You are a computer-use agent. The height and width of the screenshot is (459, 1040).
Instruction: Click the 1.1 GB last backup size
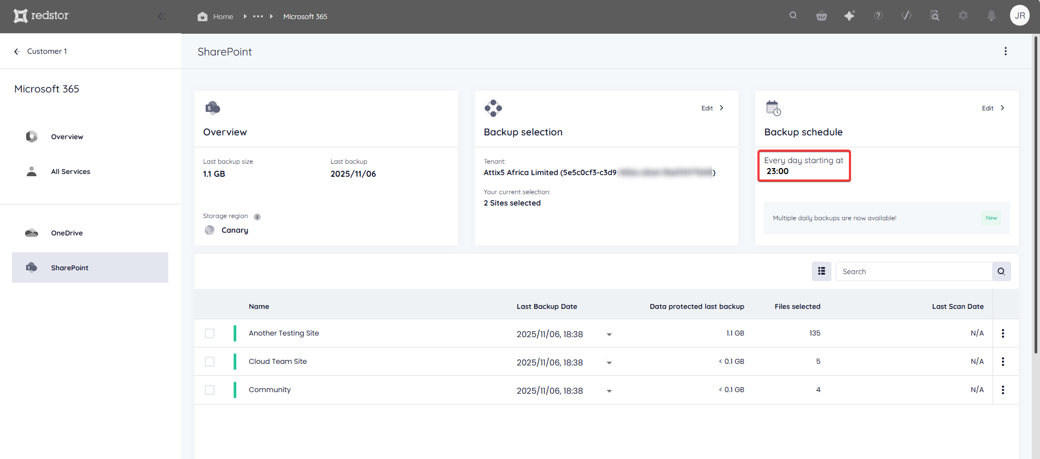click(x=214, y=174)
